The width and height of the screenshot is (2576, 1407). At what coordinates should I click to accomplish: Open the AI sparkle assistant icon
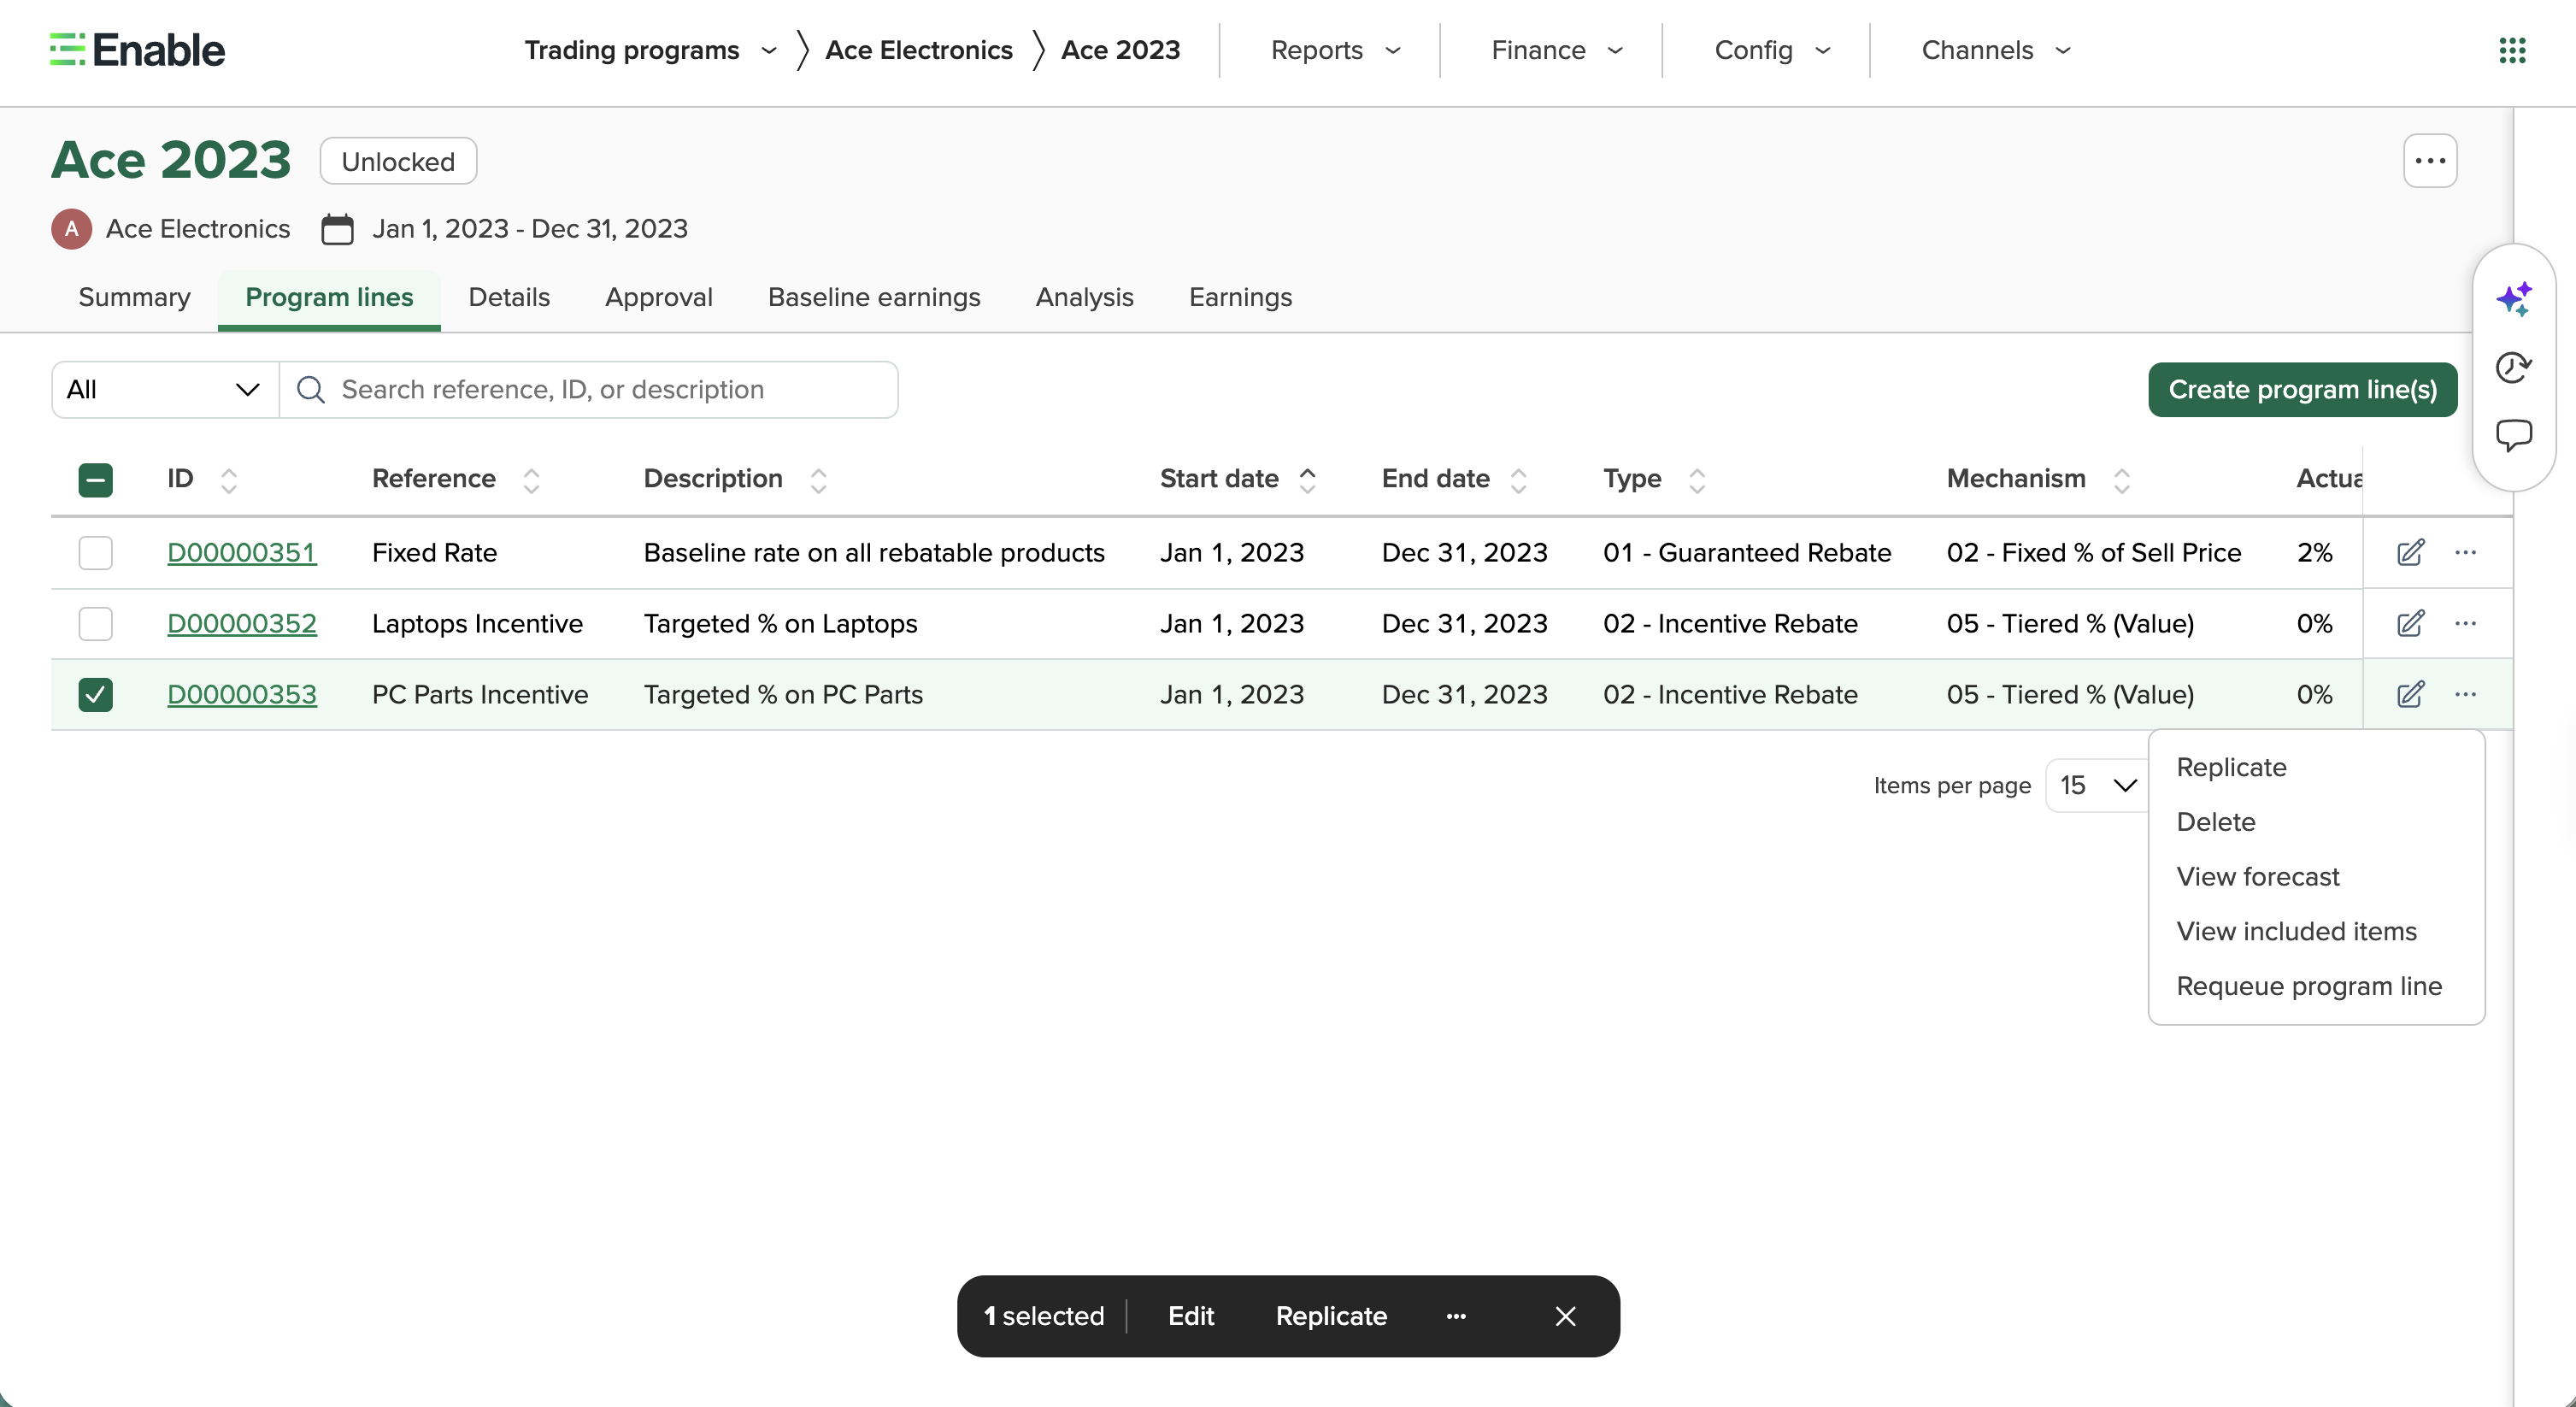(2514, 299)
